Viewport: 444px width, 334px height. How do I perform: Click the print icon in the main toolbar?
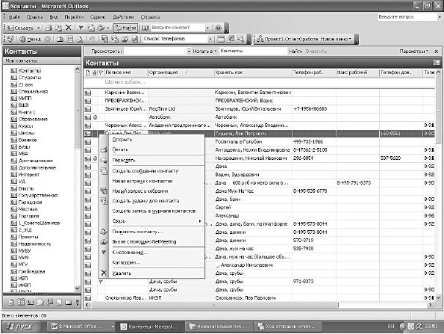(x=49, y=28)
